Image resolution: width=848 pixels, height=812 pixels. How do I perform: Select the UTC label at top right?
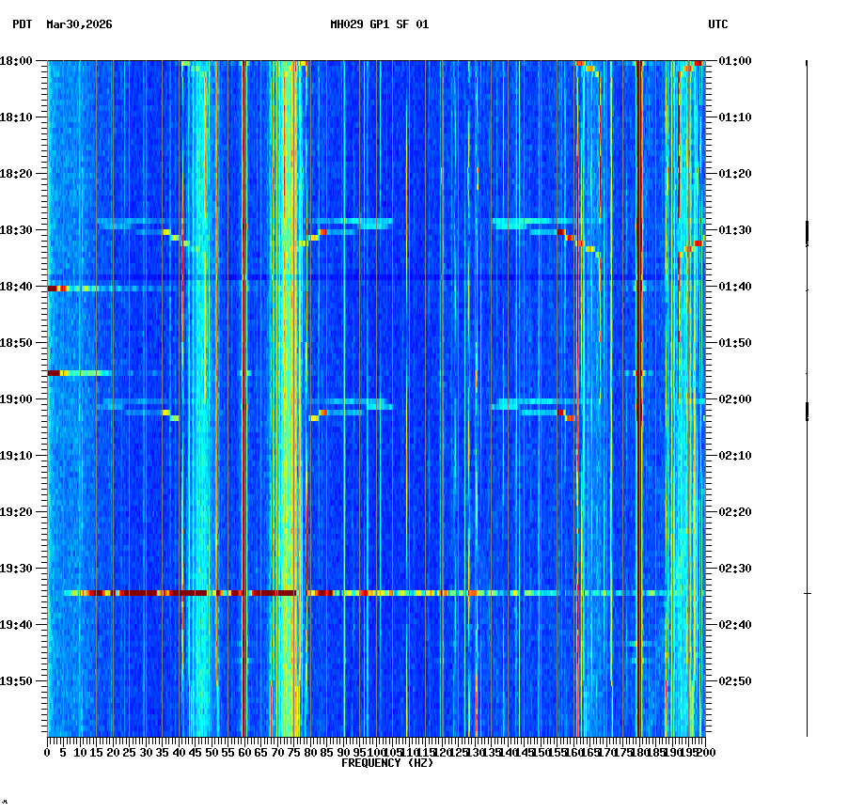(717, 25)
